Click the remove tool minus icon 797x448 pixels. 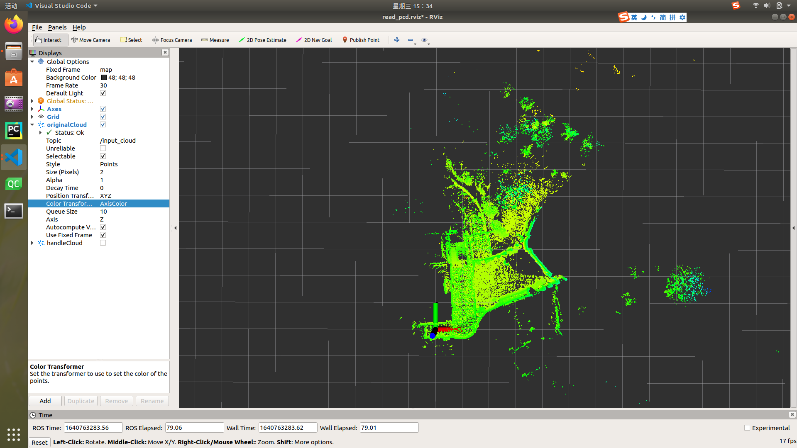411,40
